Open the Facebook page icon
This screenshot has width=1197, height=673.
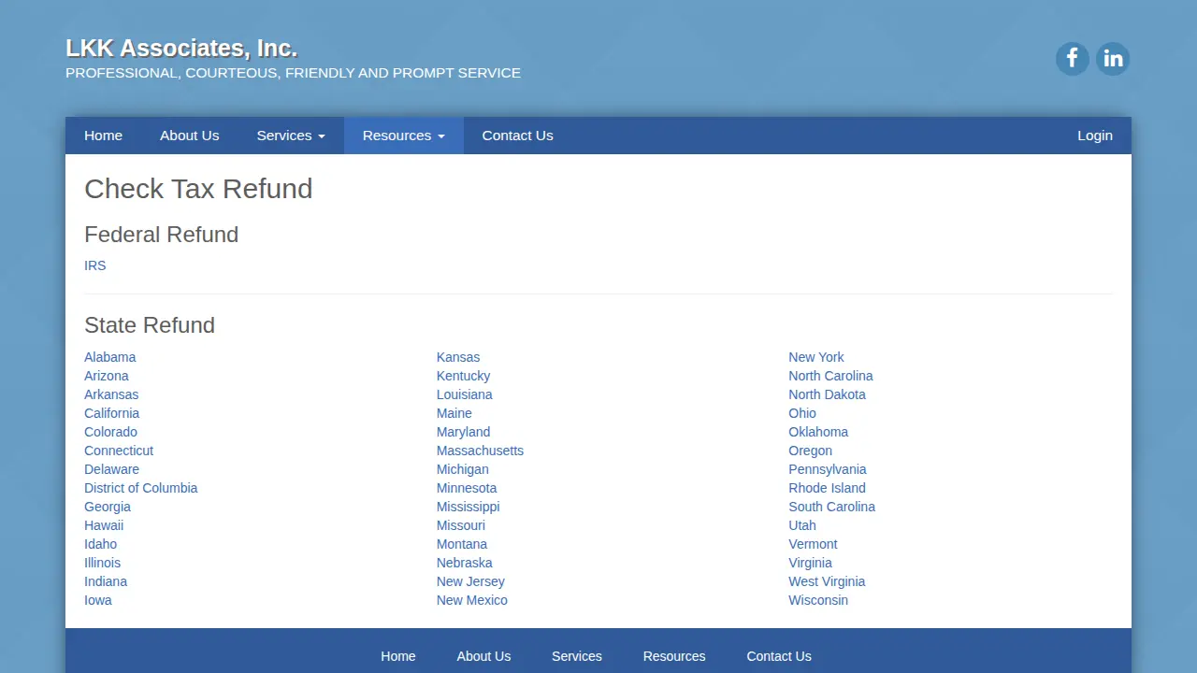(1073, 59)
